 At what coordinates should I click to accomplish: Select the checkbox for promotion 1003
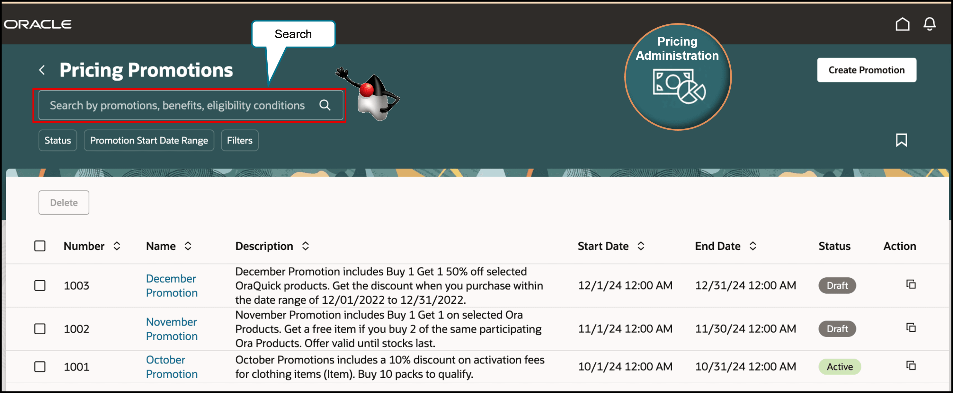coord(40,285)
